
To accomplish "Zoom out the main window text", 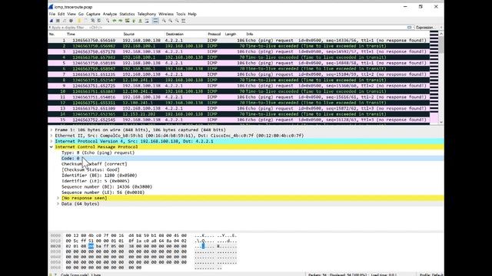I will (171, 21).
